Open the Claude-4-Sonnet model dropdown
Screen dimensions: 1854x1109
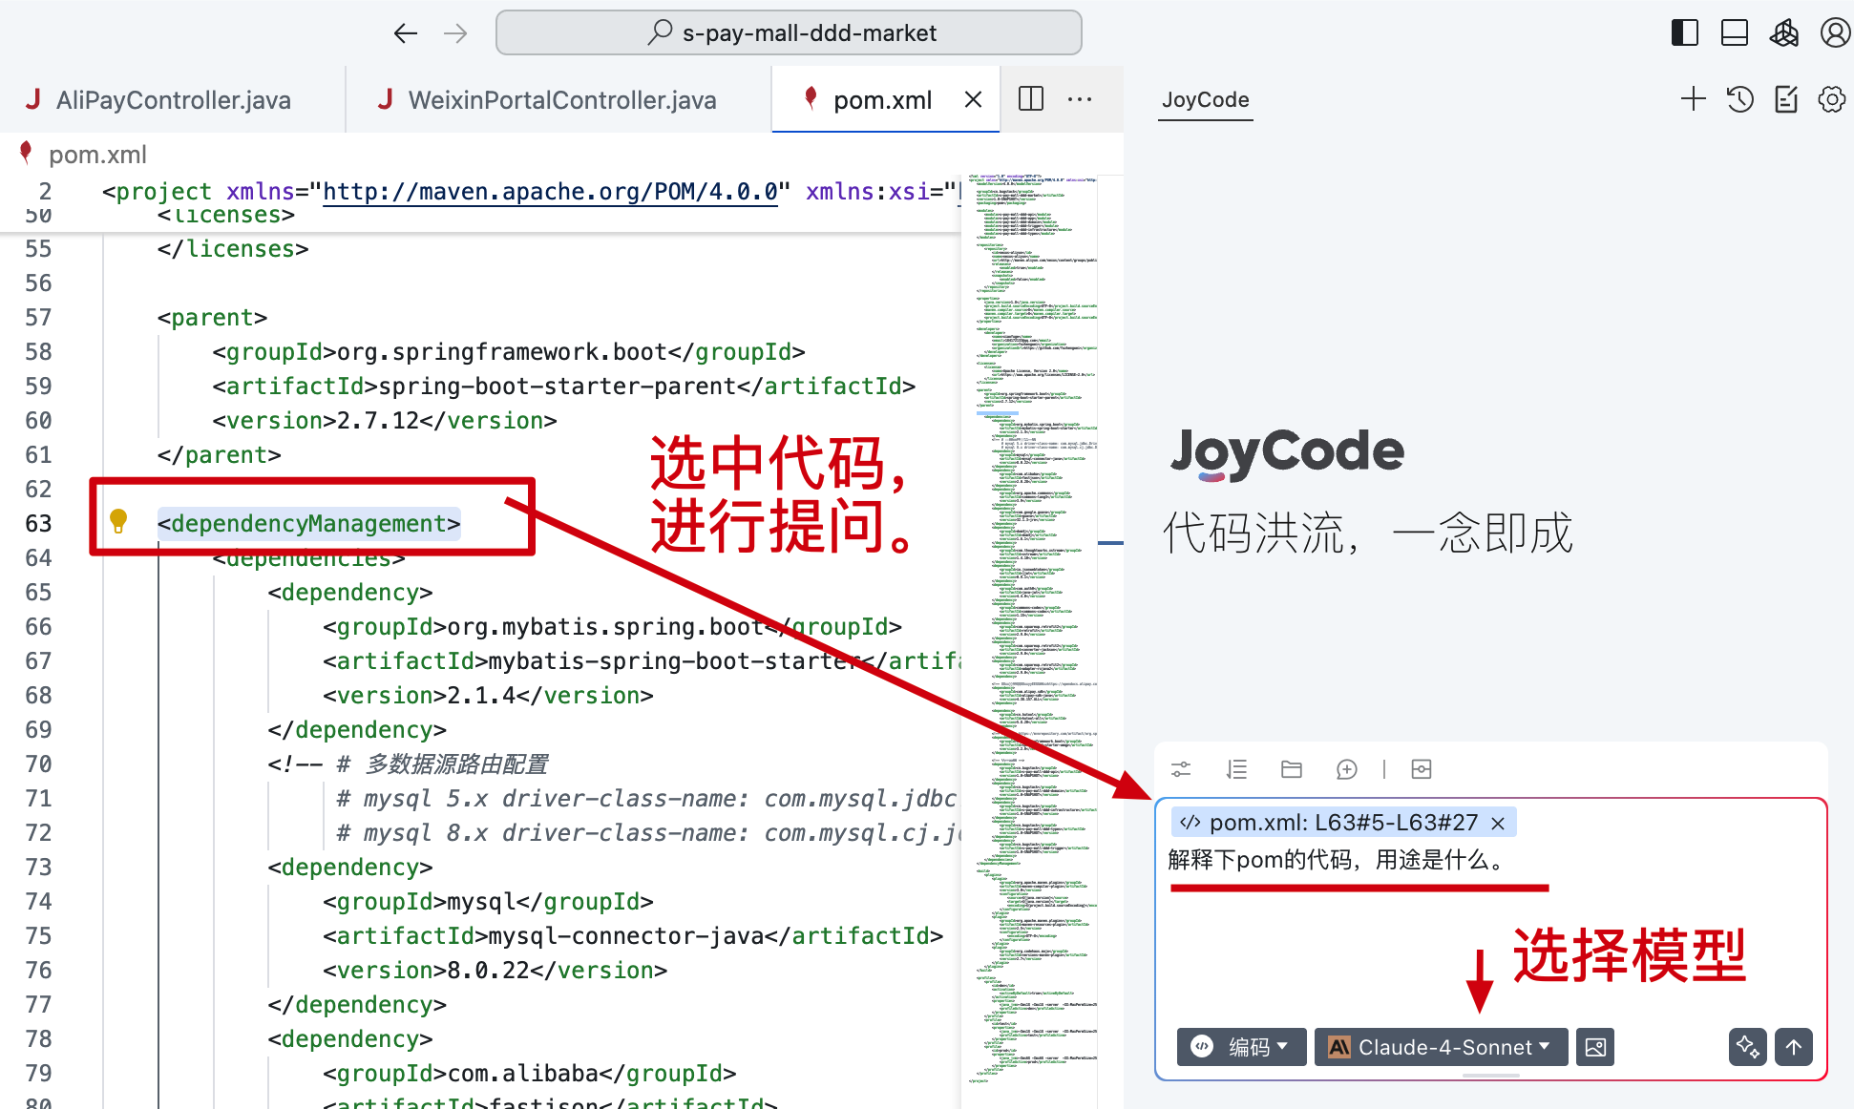[1440, 1047]
